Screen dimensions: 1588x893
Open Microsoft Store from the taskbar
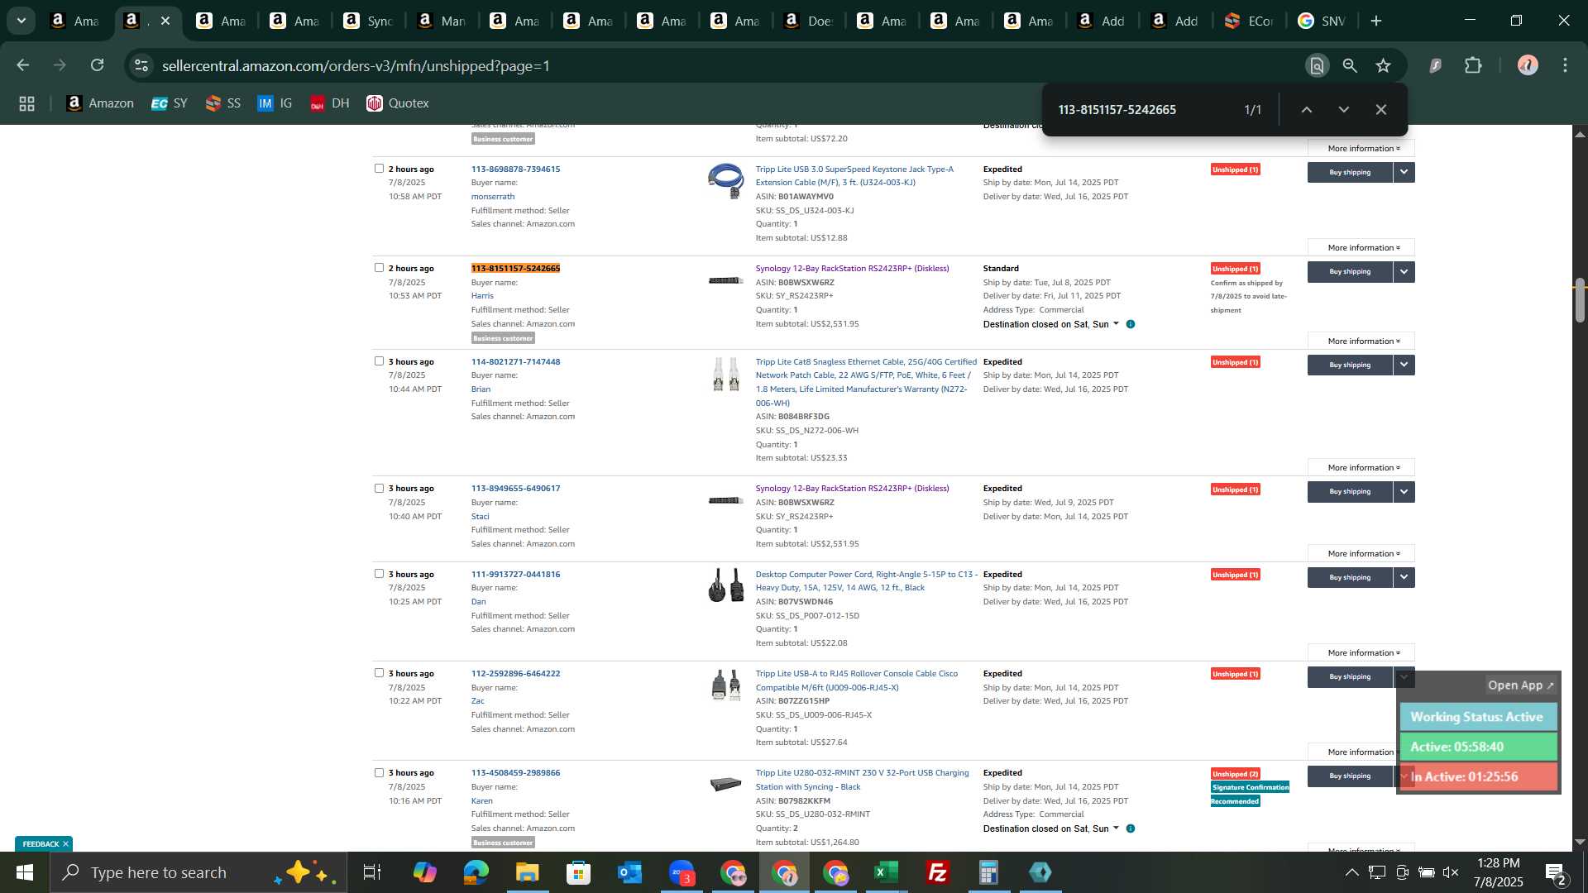[x=579, y=872]
